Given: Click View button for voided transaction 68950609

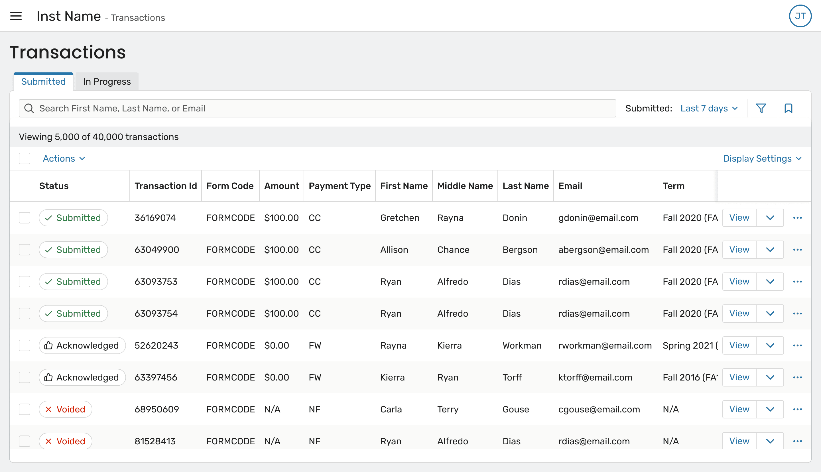Looking at the screenshot, I should click(x=739, y=409).
